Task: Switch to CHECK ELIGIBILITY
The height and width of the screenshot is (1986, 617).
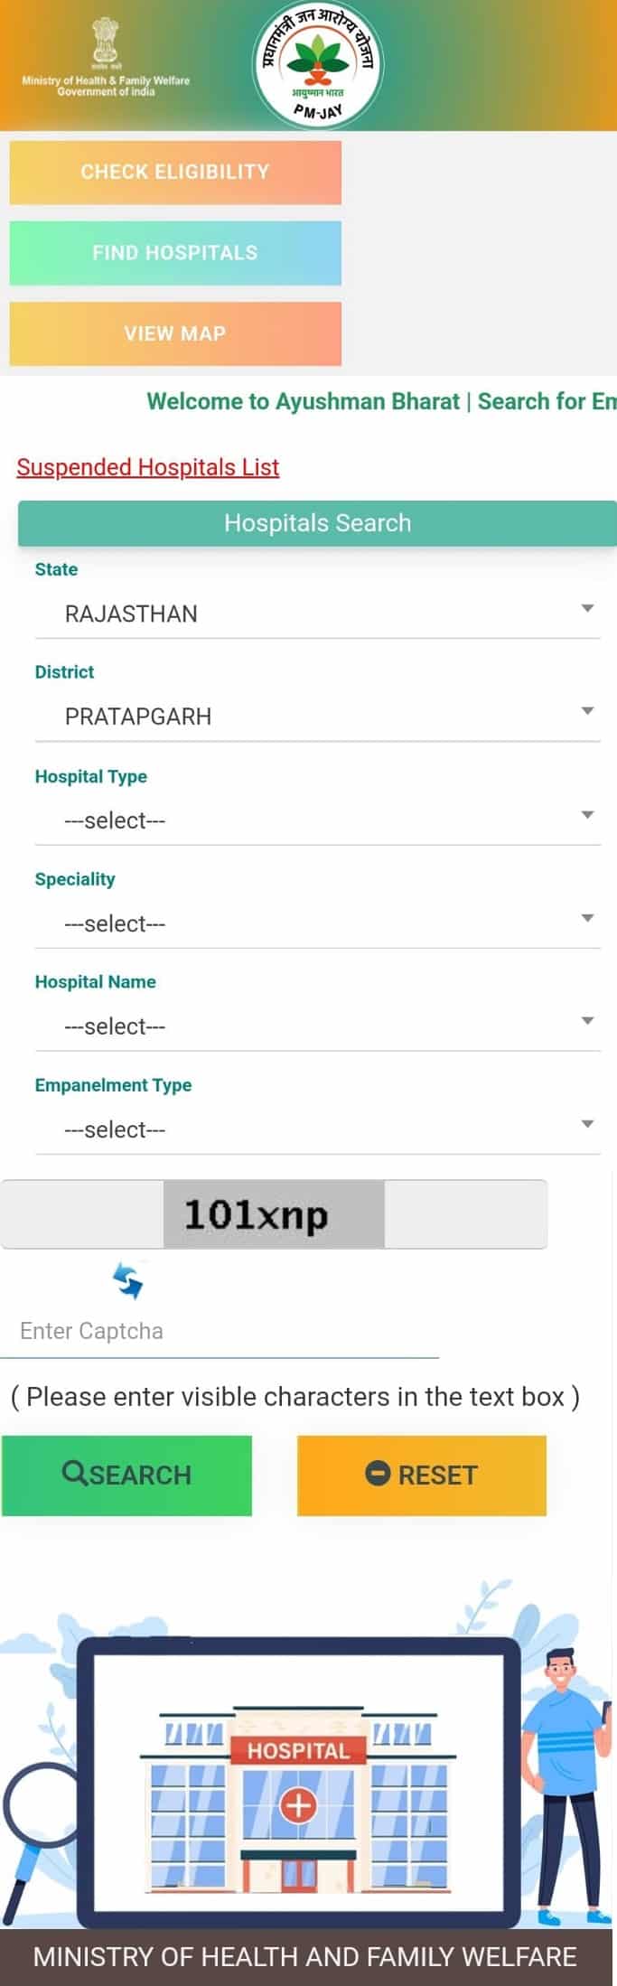Action: coord(175,172)
